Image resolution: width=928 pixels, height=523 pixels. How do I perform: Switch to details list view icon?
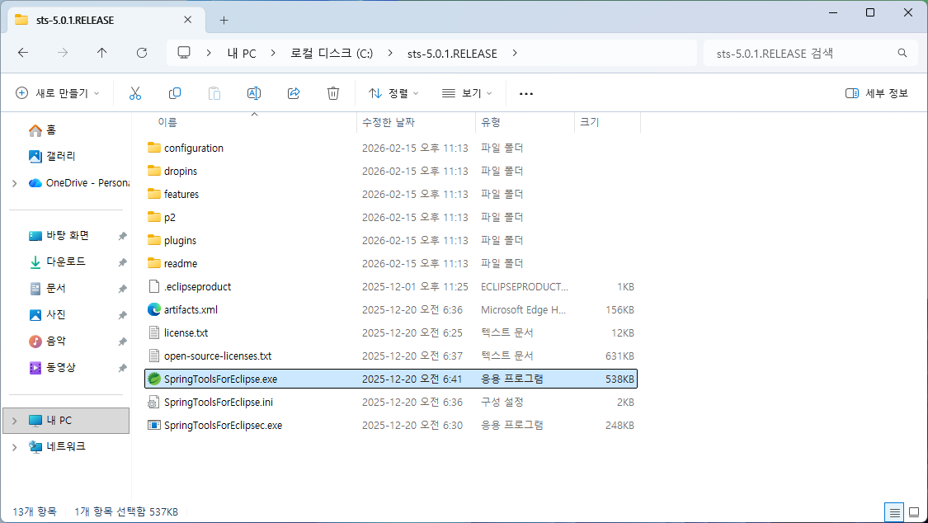click(x=895, y=512)
